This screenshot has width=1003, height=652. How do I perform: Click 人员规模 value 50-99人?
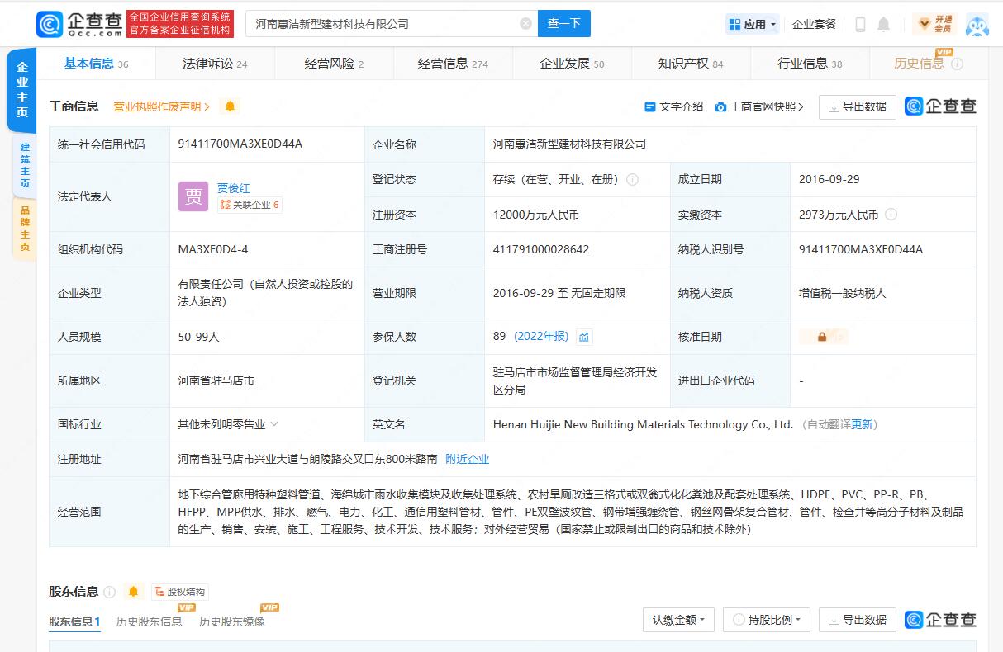coord(199,337)
